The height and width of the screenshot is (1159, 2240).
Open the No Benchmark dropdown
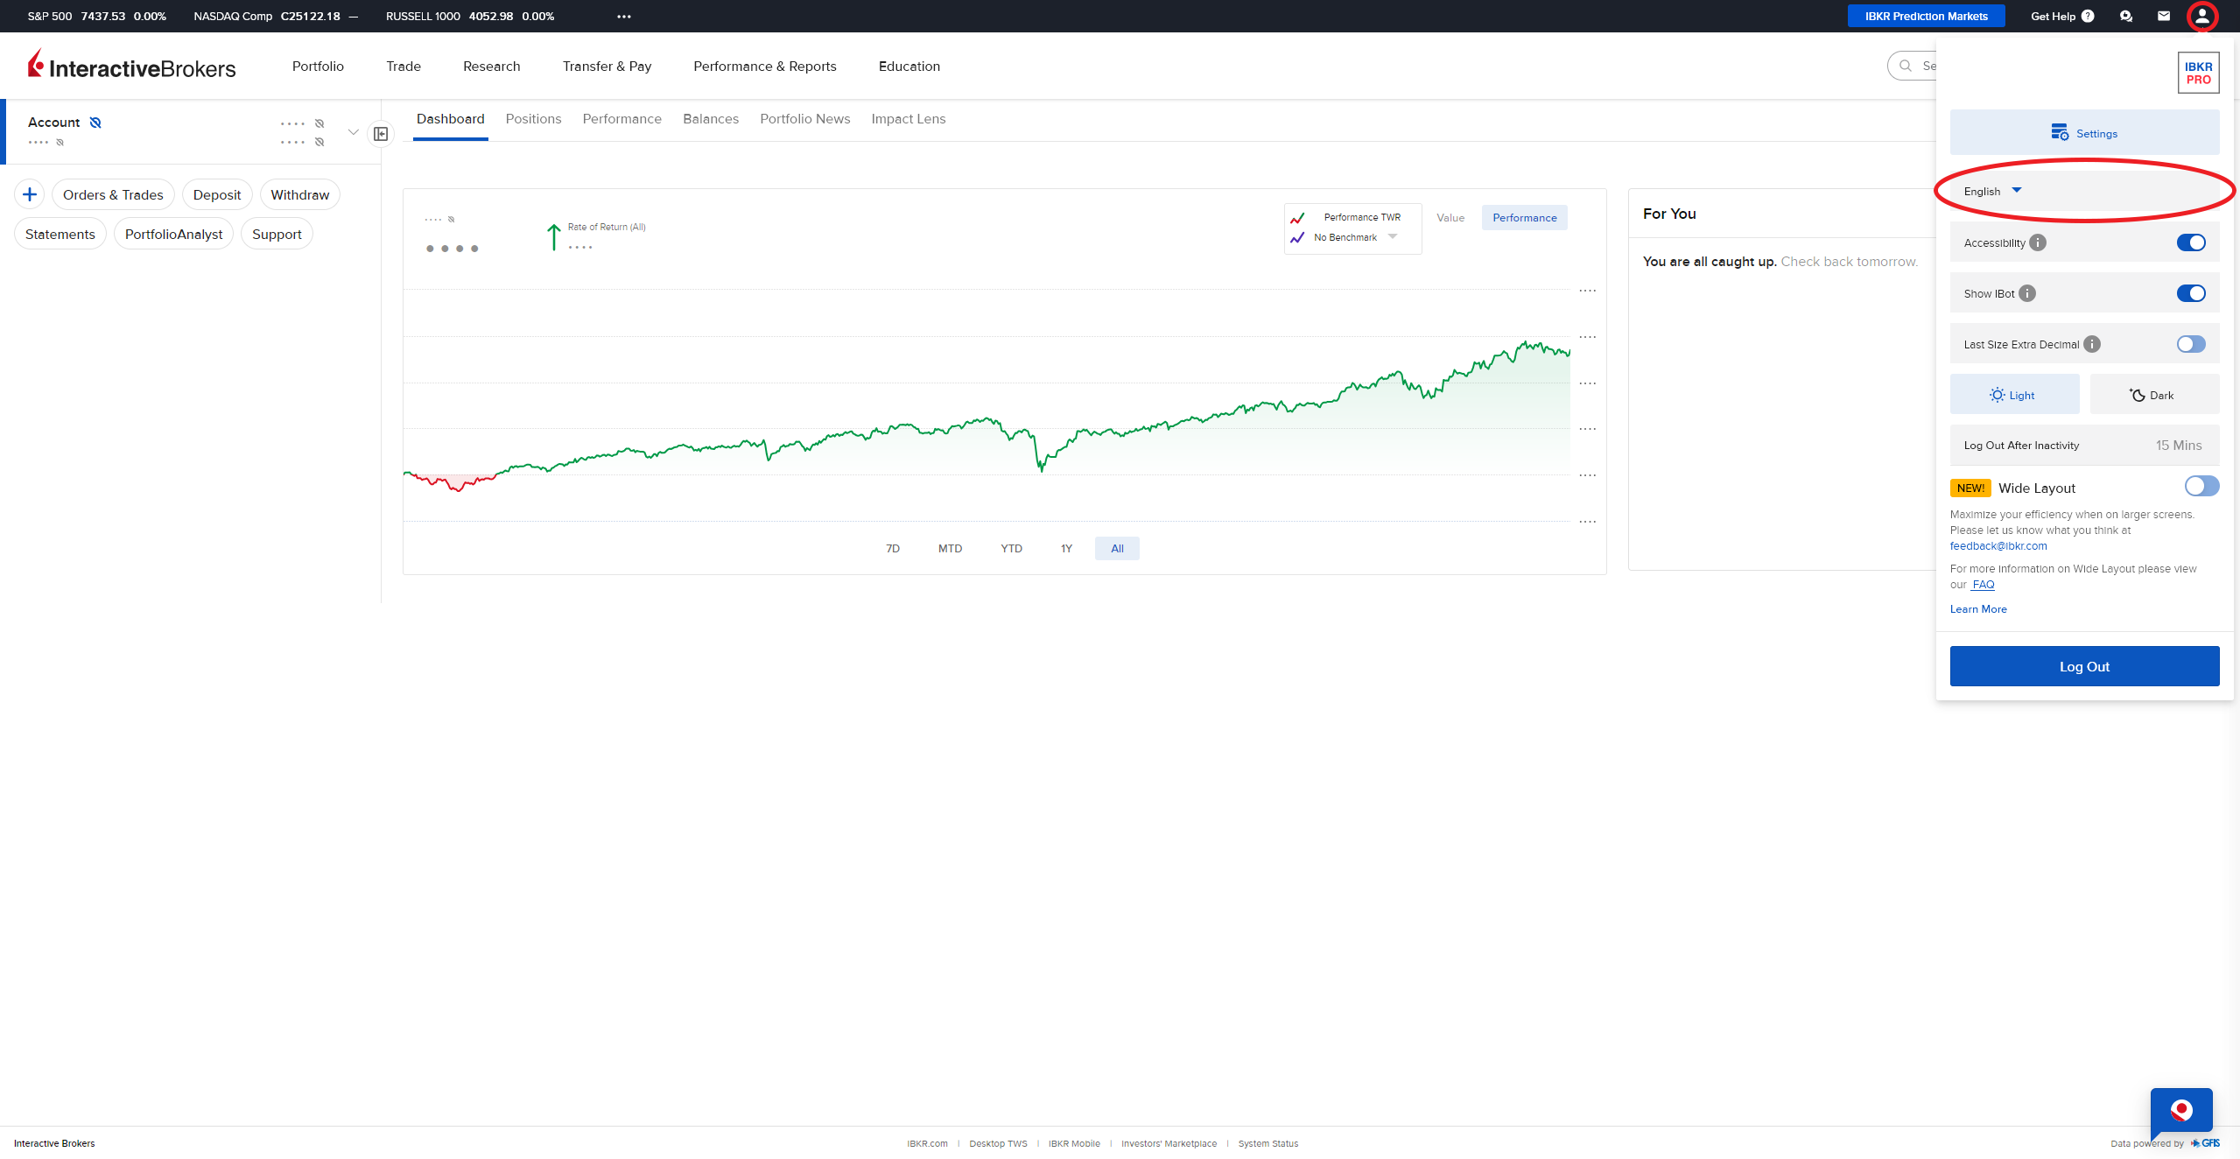coord(1355,237)
